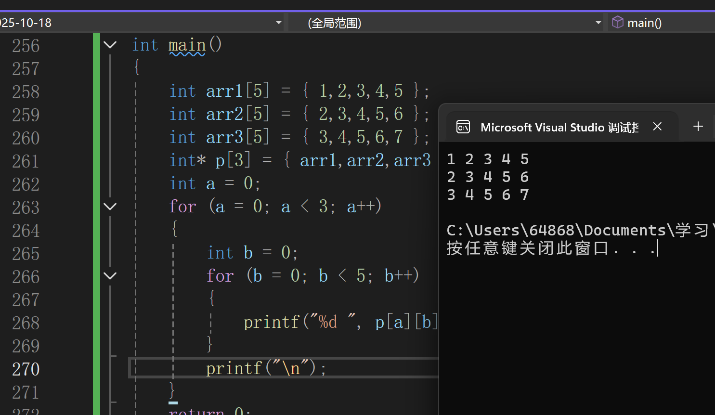Collapse the inner for loop at line 266
The height and width of the screenshot is (415, 715).
110,276
